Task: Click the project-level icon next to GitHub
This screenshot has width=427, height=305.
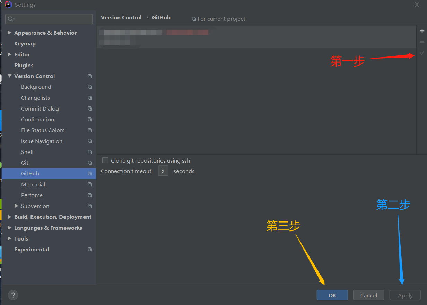Action: click(x=90, y=174)
